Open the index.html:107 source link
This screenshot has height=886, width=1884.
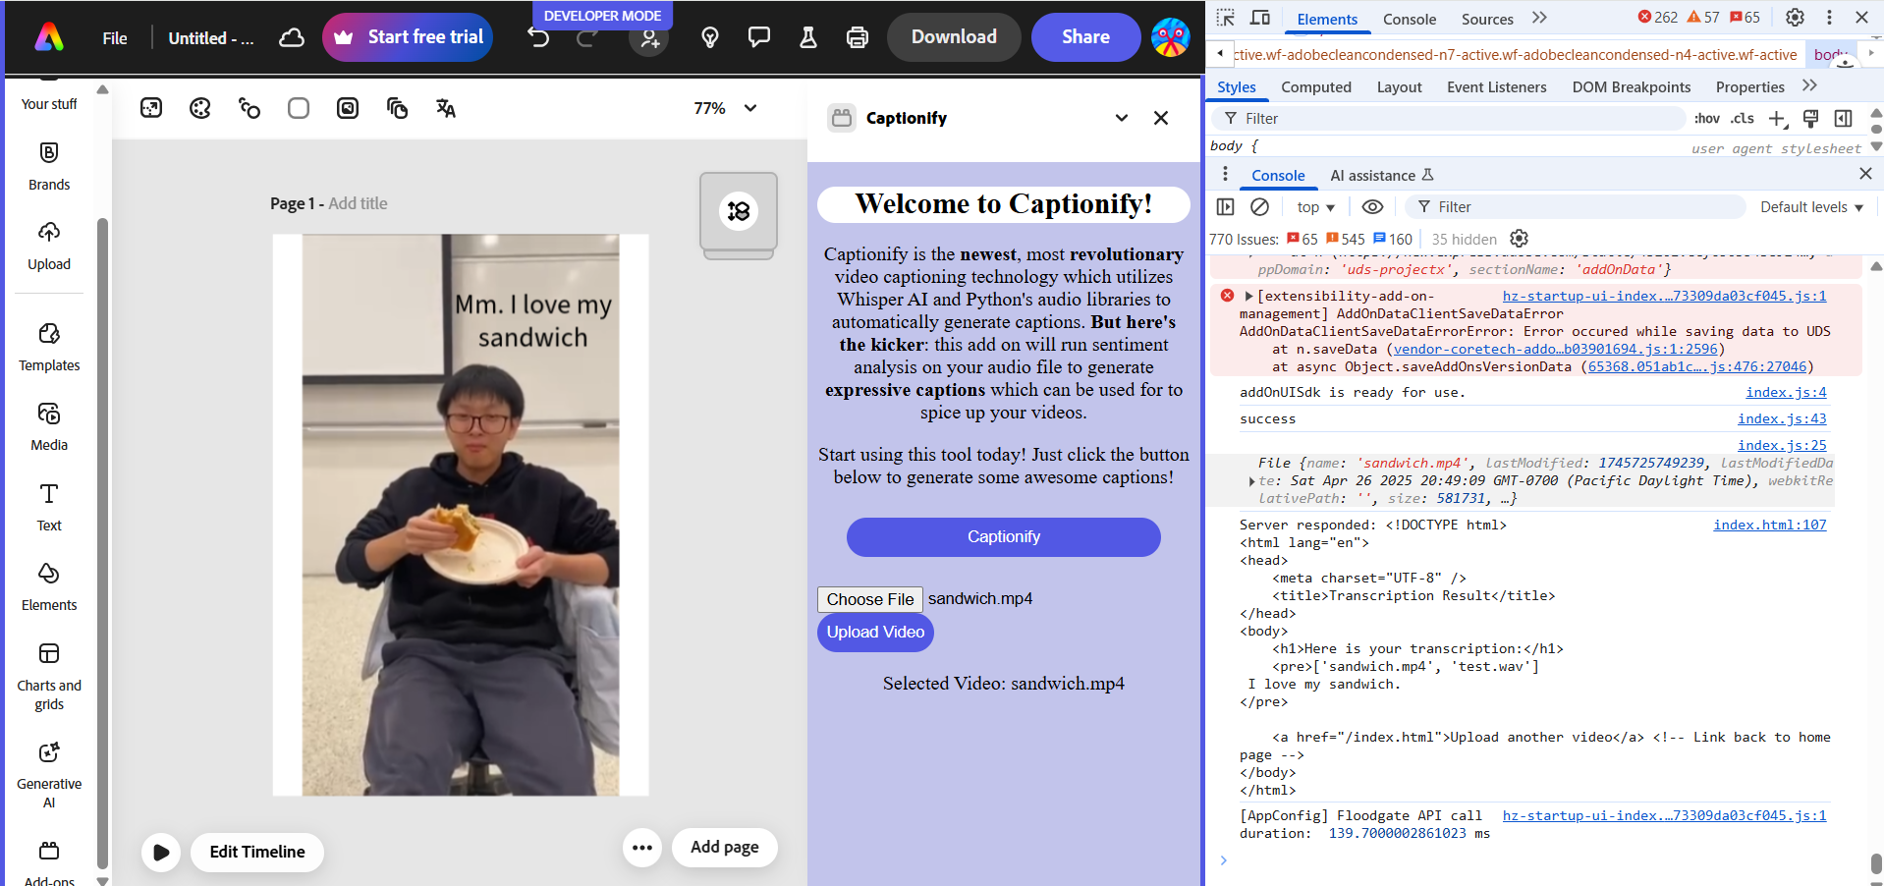coord(1770,525)
